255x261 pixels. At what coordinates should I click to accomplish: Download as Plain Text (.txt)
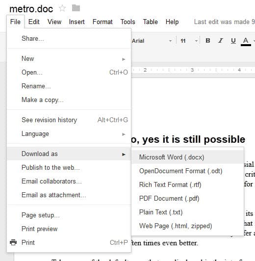[x=187, y=212]
